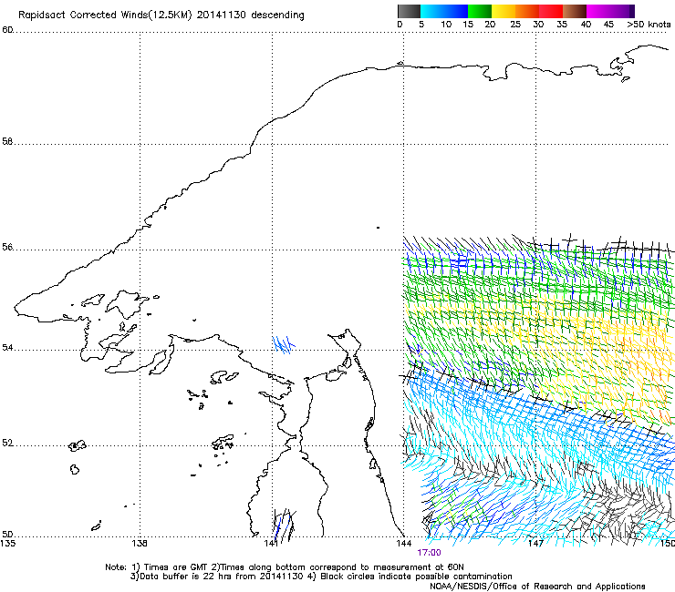Click the magenta 40–45 knots legend swatch

tap(598, 11)
